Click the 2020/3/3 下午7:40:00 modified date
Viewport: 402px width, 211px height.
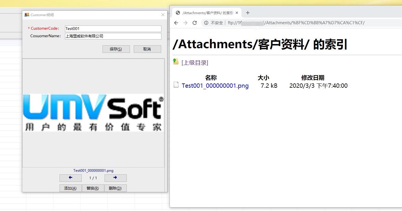(x=319, y=86)
